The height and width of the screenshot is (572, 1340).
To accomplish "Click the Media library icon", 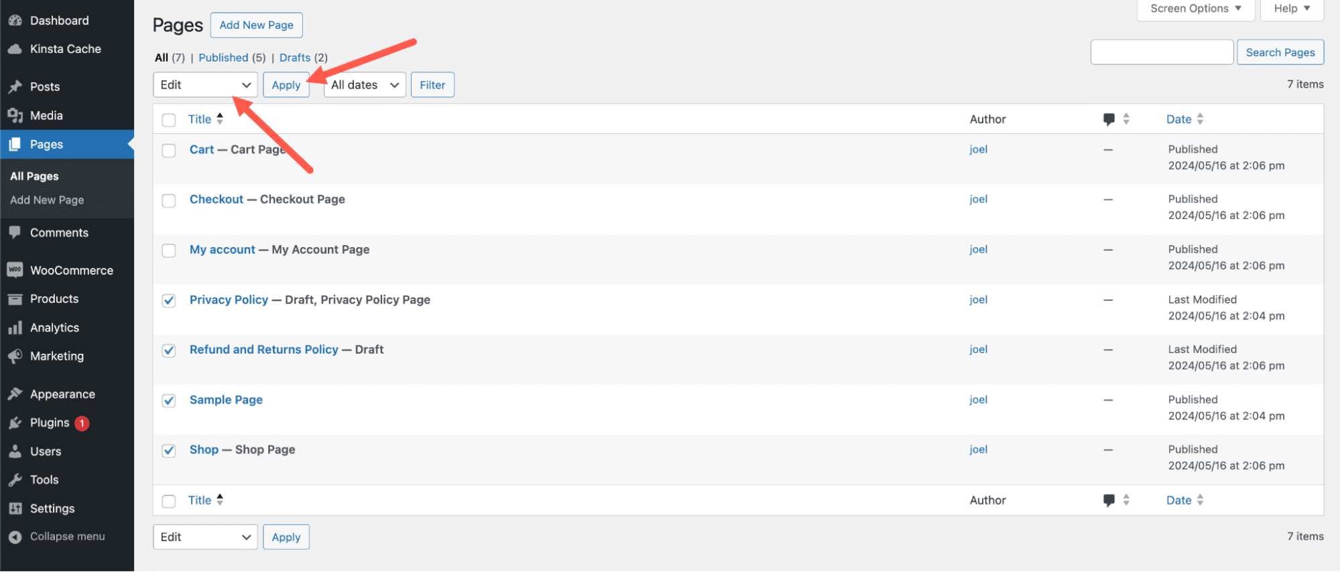I will [15, 115].
